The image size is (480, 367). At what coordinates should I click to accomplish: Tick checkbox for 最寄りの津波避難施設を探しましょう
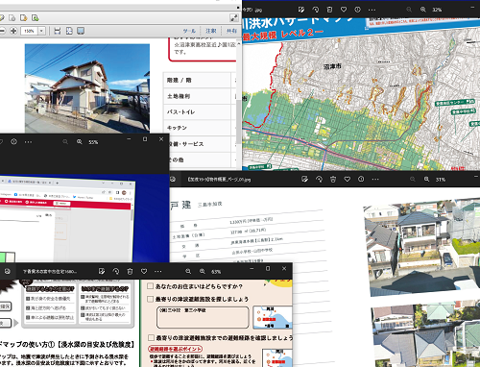click(150, 299)
